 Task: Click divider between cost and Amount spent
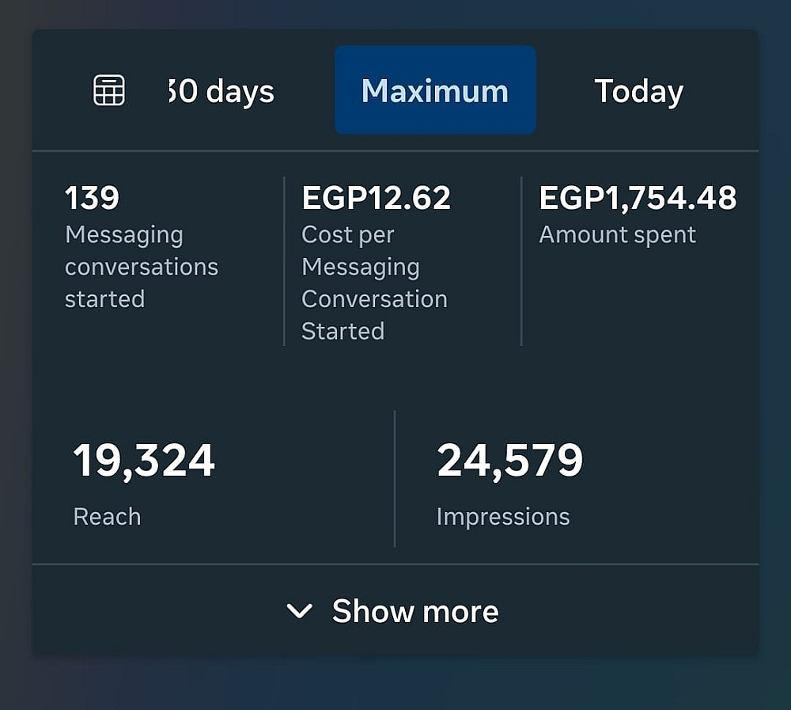[x=521, y=261]
